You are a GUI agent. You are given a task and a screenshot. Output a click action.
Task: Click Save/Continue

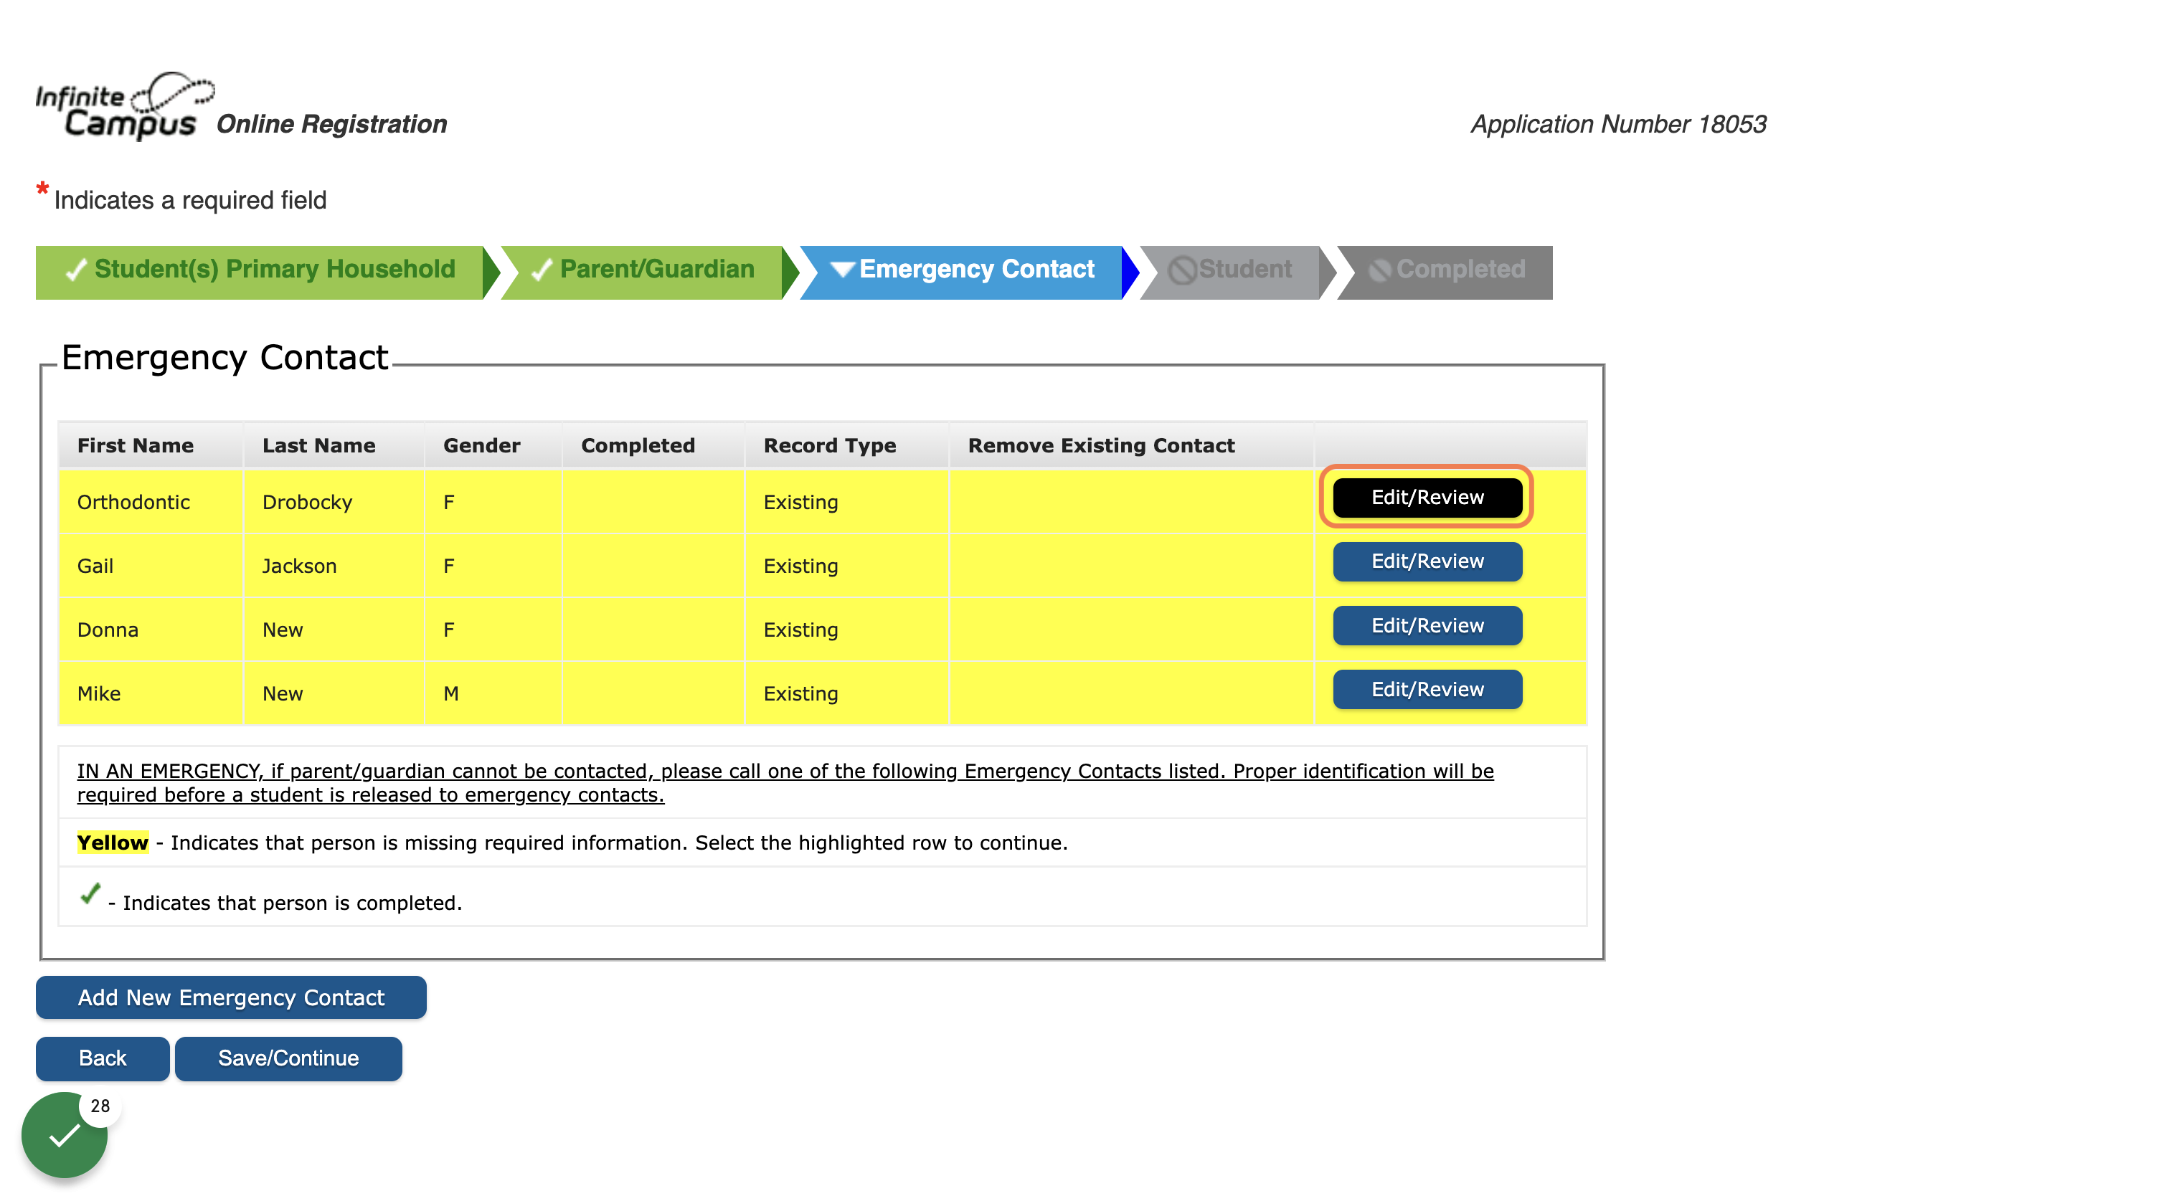point(288,1058)
